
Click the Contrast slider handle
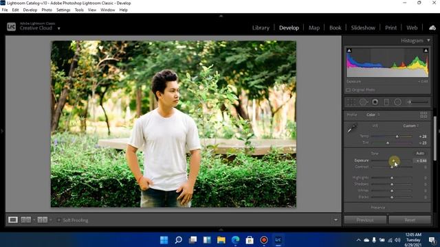click(392, 167)
